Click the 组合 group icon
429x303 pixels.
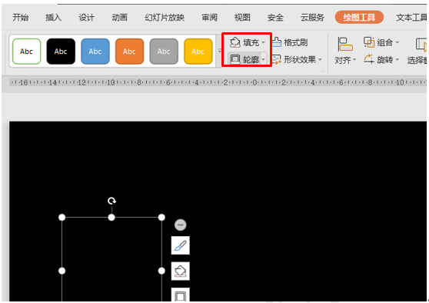coord(369,42)
